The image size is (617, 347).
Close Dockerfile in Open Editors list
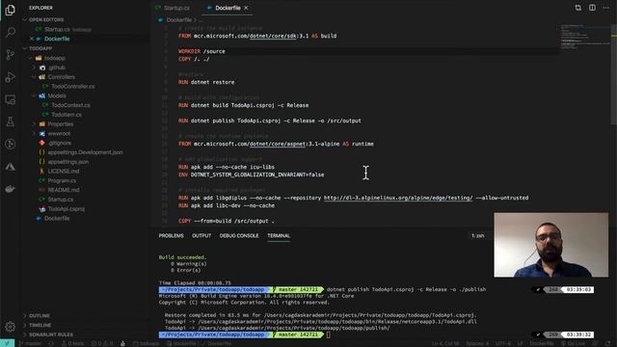pyautogui.click(x=32, y=39)
